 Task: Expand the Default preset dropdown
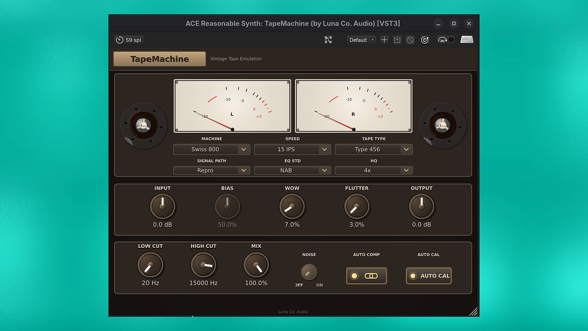tap(361, 40)
